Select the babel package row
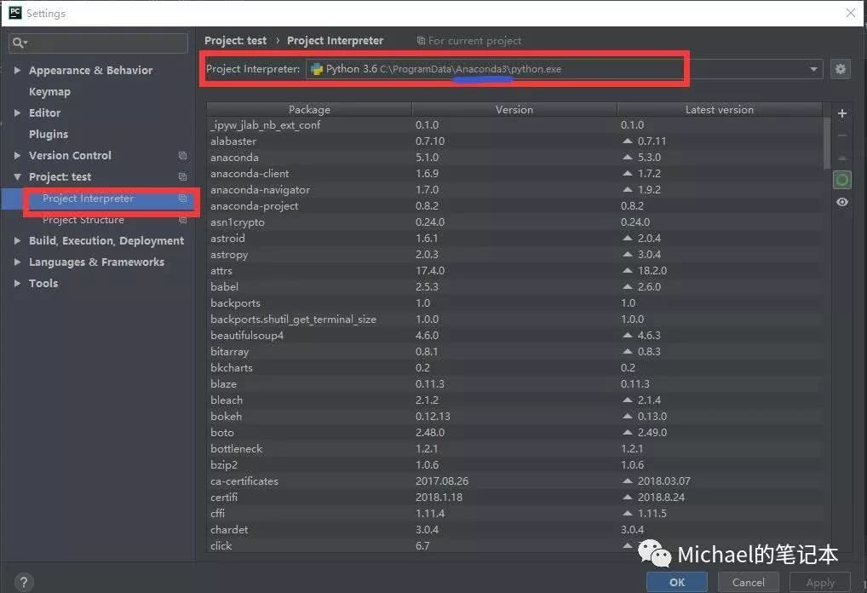Viewport: 867px width, 593px height. (x=514, y=286)
